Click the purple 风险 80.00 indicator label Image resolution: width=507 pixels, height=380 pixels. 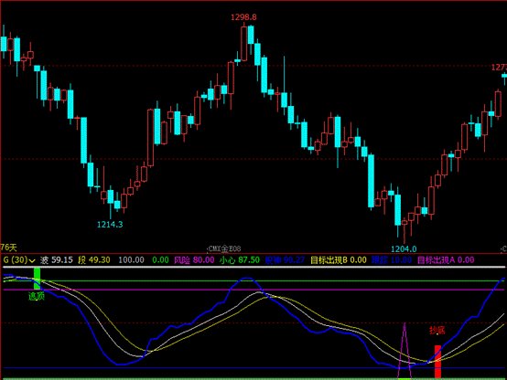[x=194, y=260]
